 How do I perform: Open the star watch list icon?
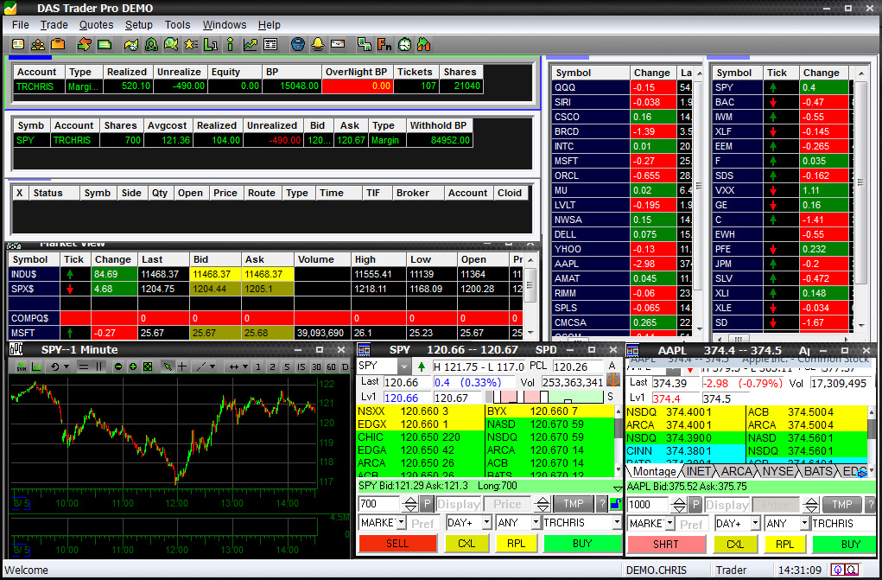click(191, 44)
